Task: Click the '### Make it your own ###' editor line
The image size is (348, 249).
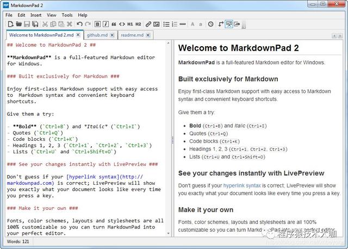Action: [42, 208]
